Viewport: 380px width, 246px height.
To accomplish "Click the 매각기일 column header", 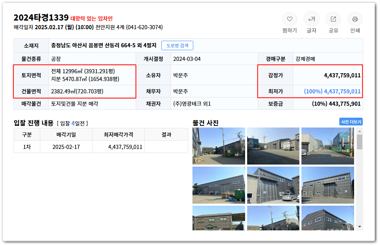I will tap(66, 135).
